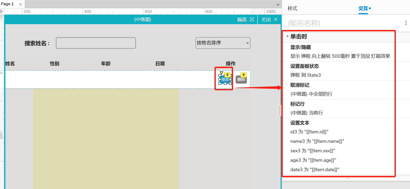Viewport: 410px width, 189px height.
Task: Click (中继器) 当前行 target
Action: click(307, 113)
